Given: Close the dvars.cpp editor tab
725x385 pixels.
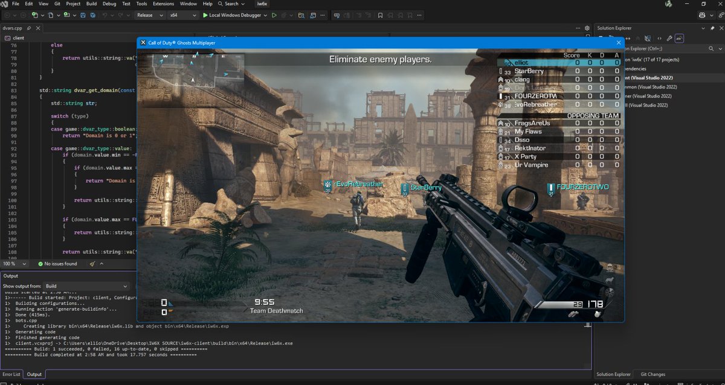Looking at the screenshot, I should (38, 28).
